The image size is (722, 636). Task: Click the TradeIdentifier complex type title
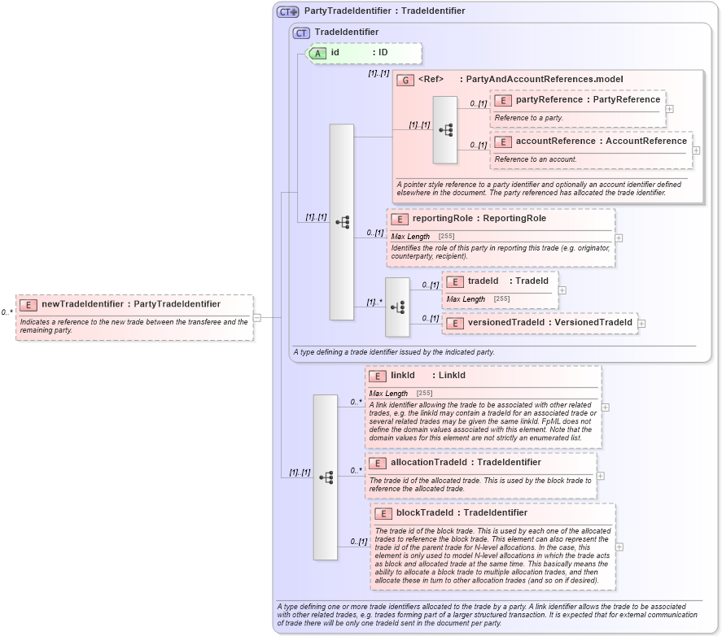(x=347, y=33)
